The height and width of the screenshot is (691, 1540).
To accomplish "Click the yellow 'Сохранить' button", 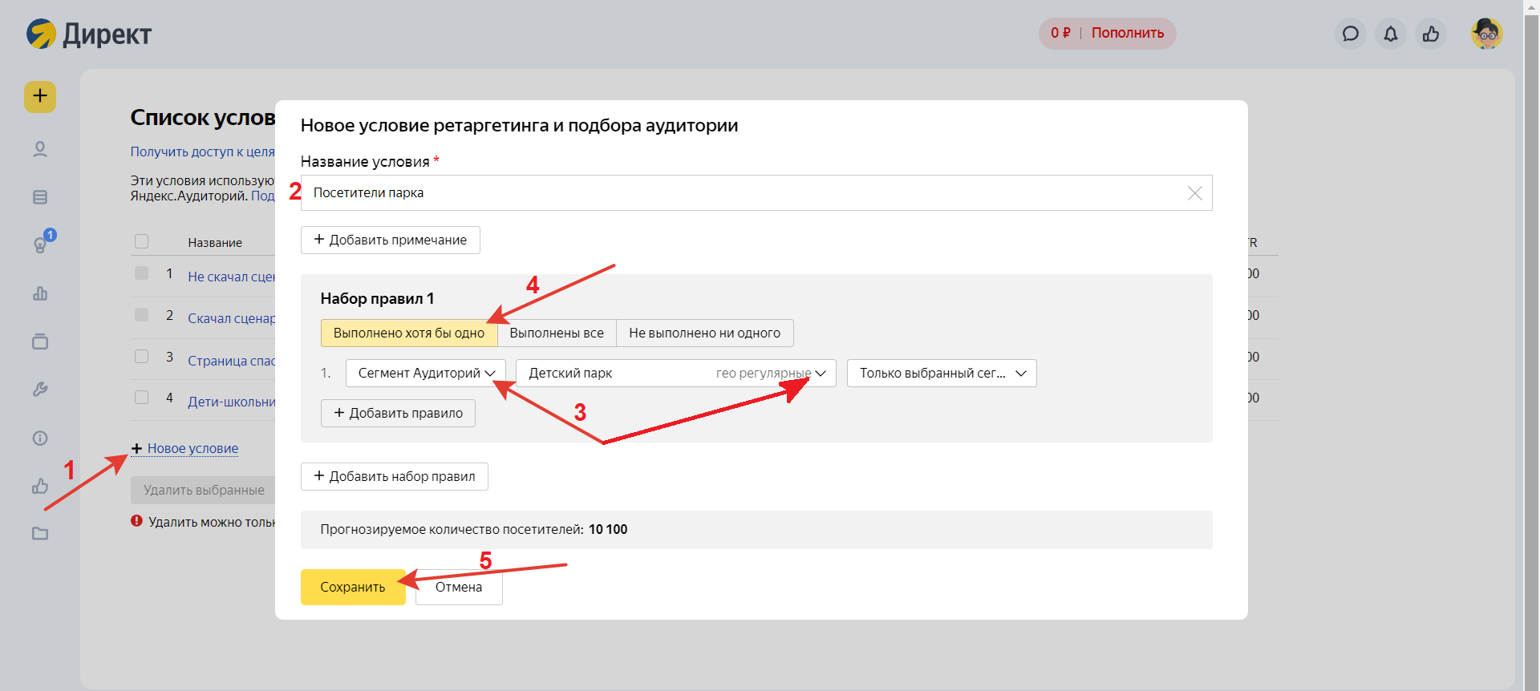I will pyautogui.click(x=353, y=587).
